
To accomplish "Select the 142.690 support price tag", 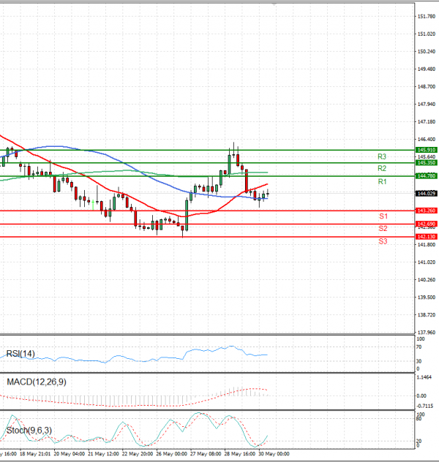I will 427,224.
